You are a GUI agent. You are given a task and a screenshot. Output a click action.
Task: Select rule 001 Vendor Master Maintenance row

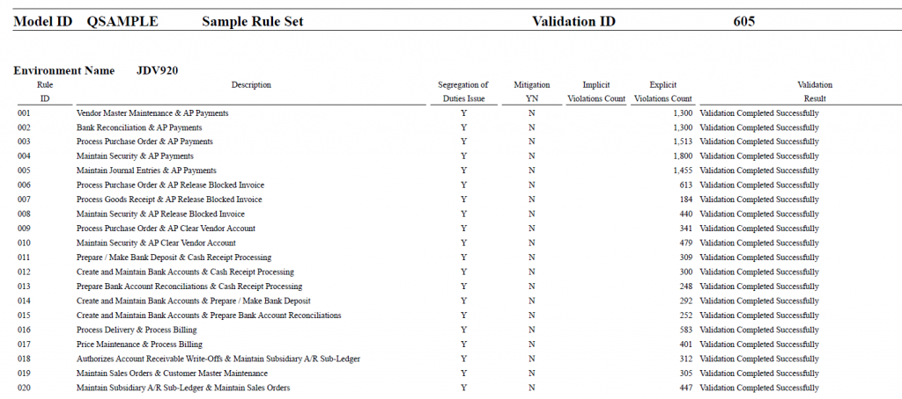pyautogui.click(x=458, y=113)
